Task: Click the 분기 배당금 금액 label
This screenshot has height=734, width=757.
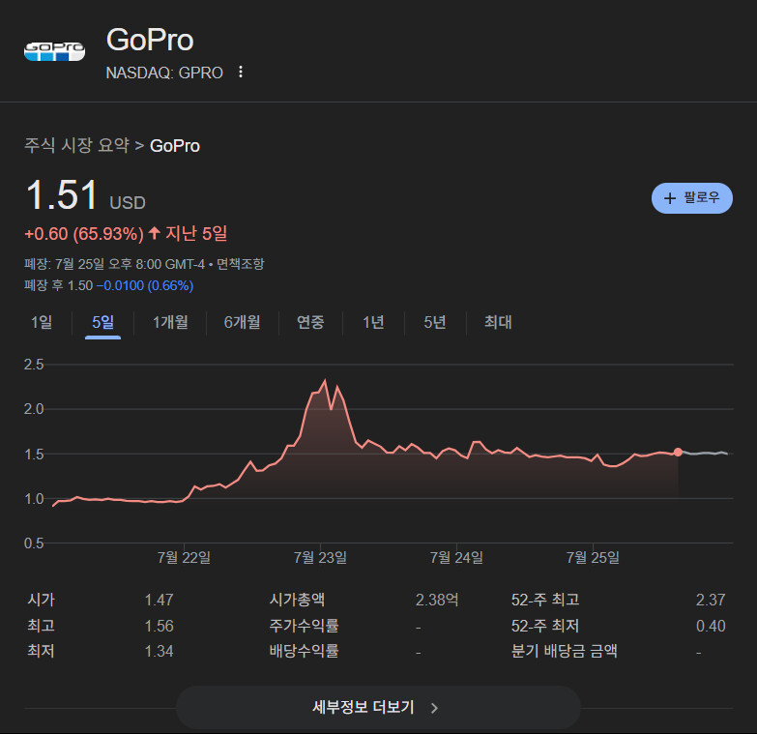Action: point(564,651)
